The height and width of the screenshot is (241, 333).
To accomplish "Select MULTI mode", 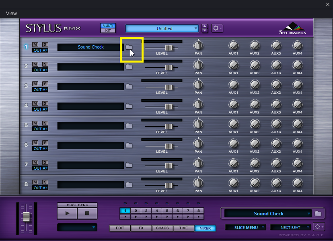I will coord(108,26).
